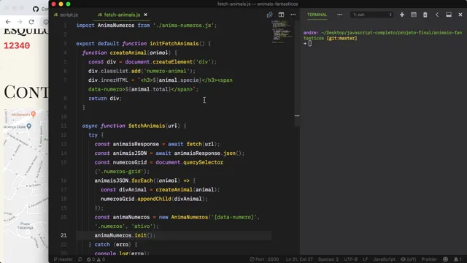Viewport: 467px width, 263px height.
Task: Open notifications bell in status bar
Action: coord(458,259)
